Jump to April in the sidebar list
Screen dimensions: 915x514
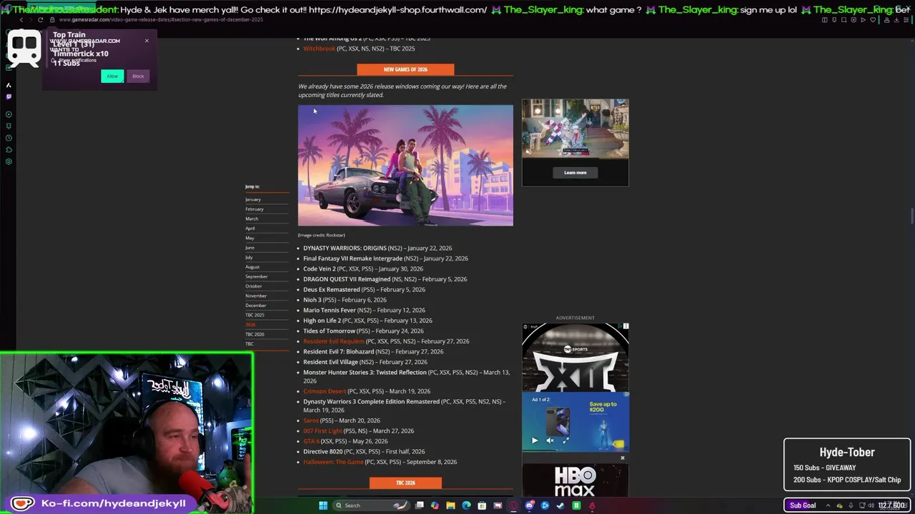coord(250,228)
